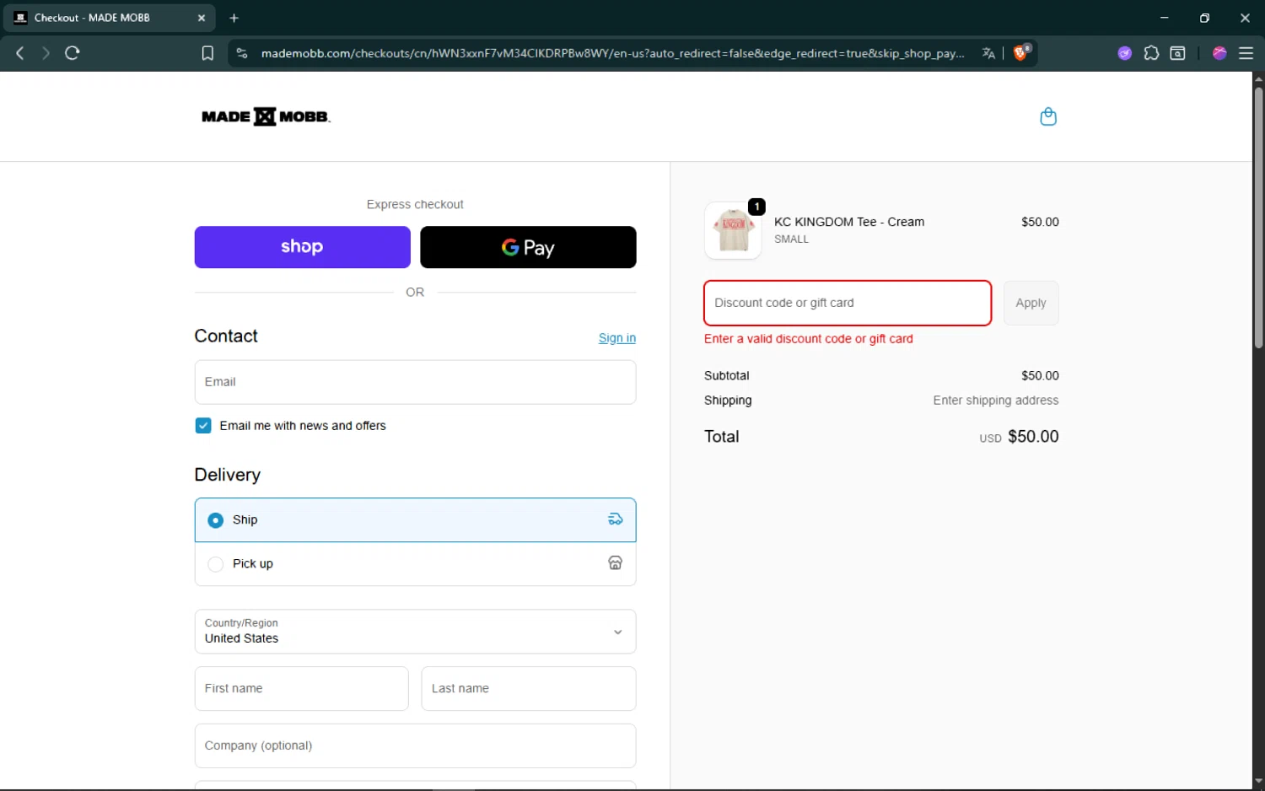Click the delivery truck icon in Ship row
The image size is (1265, 791).
[x=616, y=519]
